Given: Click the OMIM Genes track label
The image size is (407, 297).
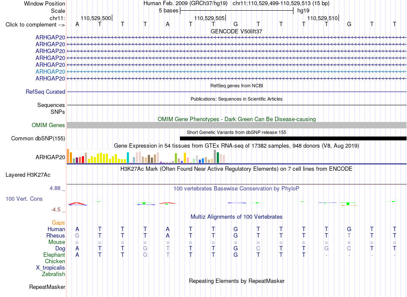Looking at the screenshot, I should click(x=48, y=125).
